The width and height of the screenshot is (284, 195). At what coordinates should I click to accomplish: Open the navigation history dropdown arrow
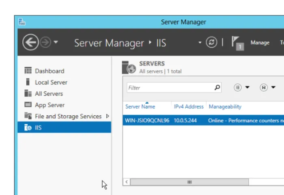point(56,42)
